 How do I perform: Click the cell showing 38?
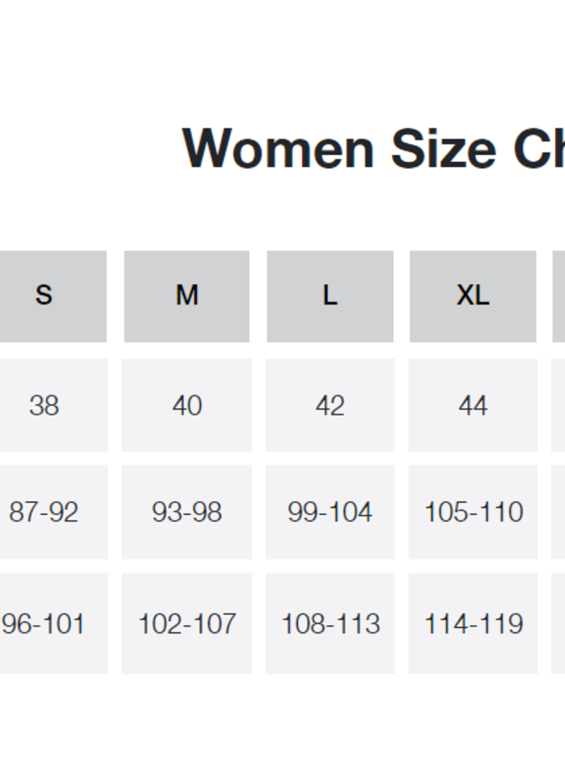pyautogui.click(x=45, y=404)
